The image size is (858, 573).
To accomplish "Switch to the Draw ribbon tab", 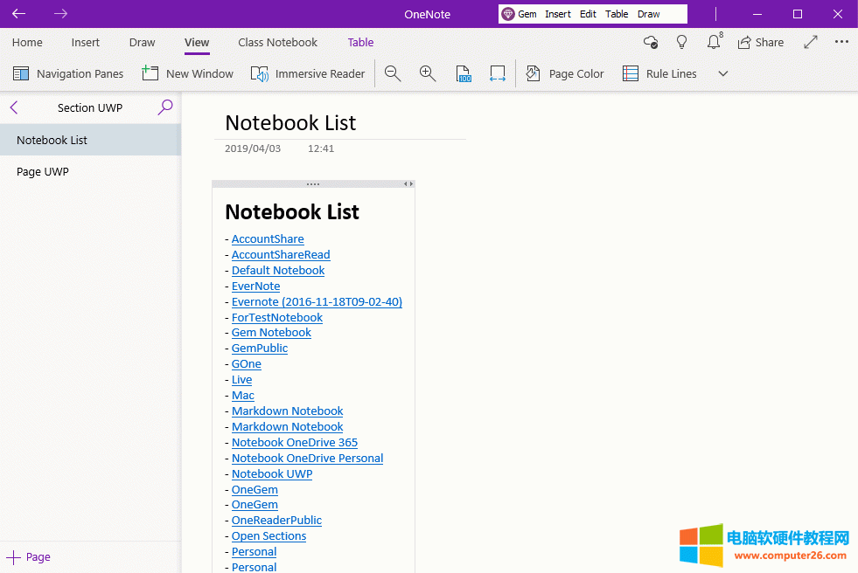I will [142, 42].
